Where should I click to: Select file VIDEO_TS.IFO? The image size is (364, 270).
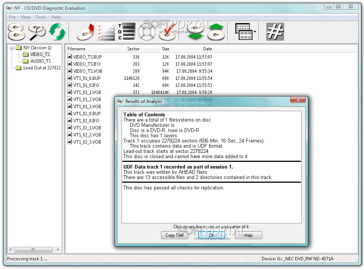click(x=87, y=64)
